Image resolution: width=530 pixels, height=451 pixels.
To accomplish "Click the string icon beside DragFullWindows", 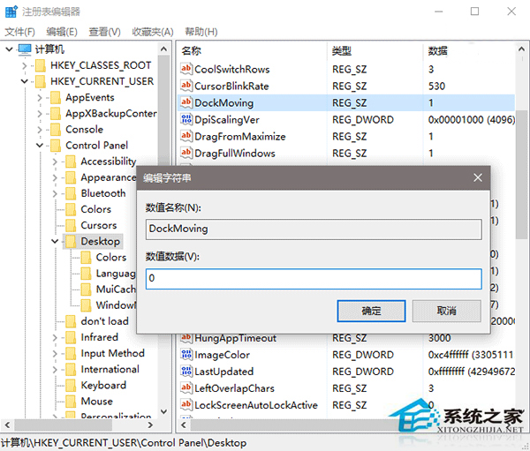I will click(x=186, y=153).
